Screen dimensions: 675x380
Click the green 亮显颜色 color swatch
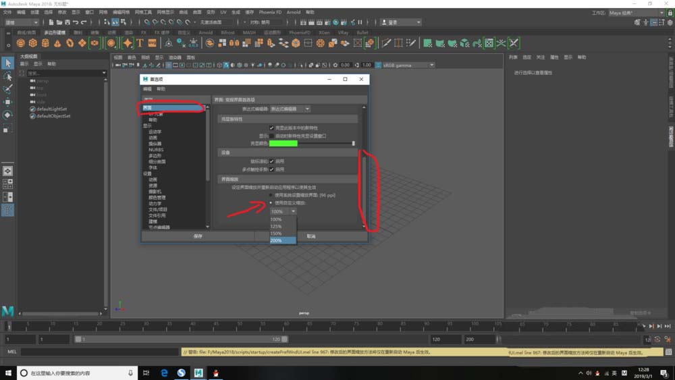coord(283,143)
